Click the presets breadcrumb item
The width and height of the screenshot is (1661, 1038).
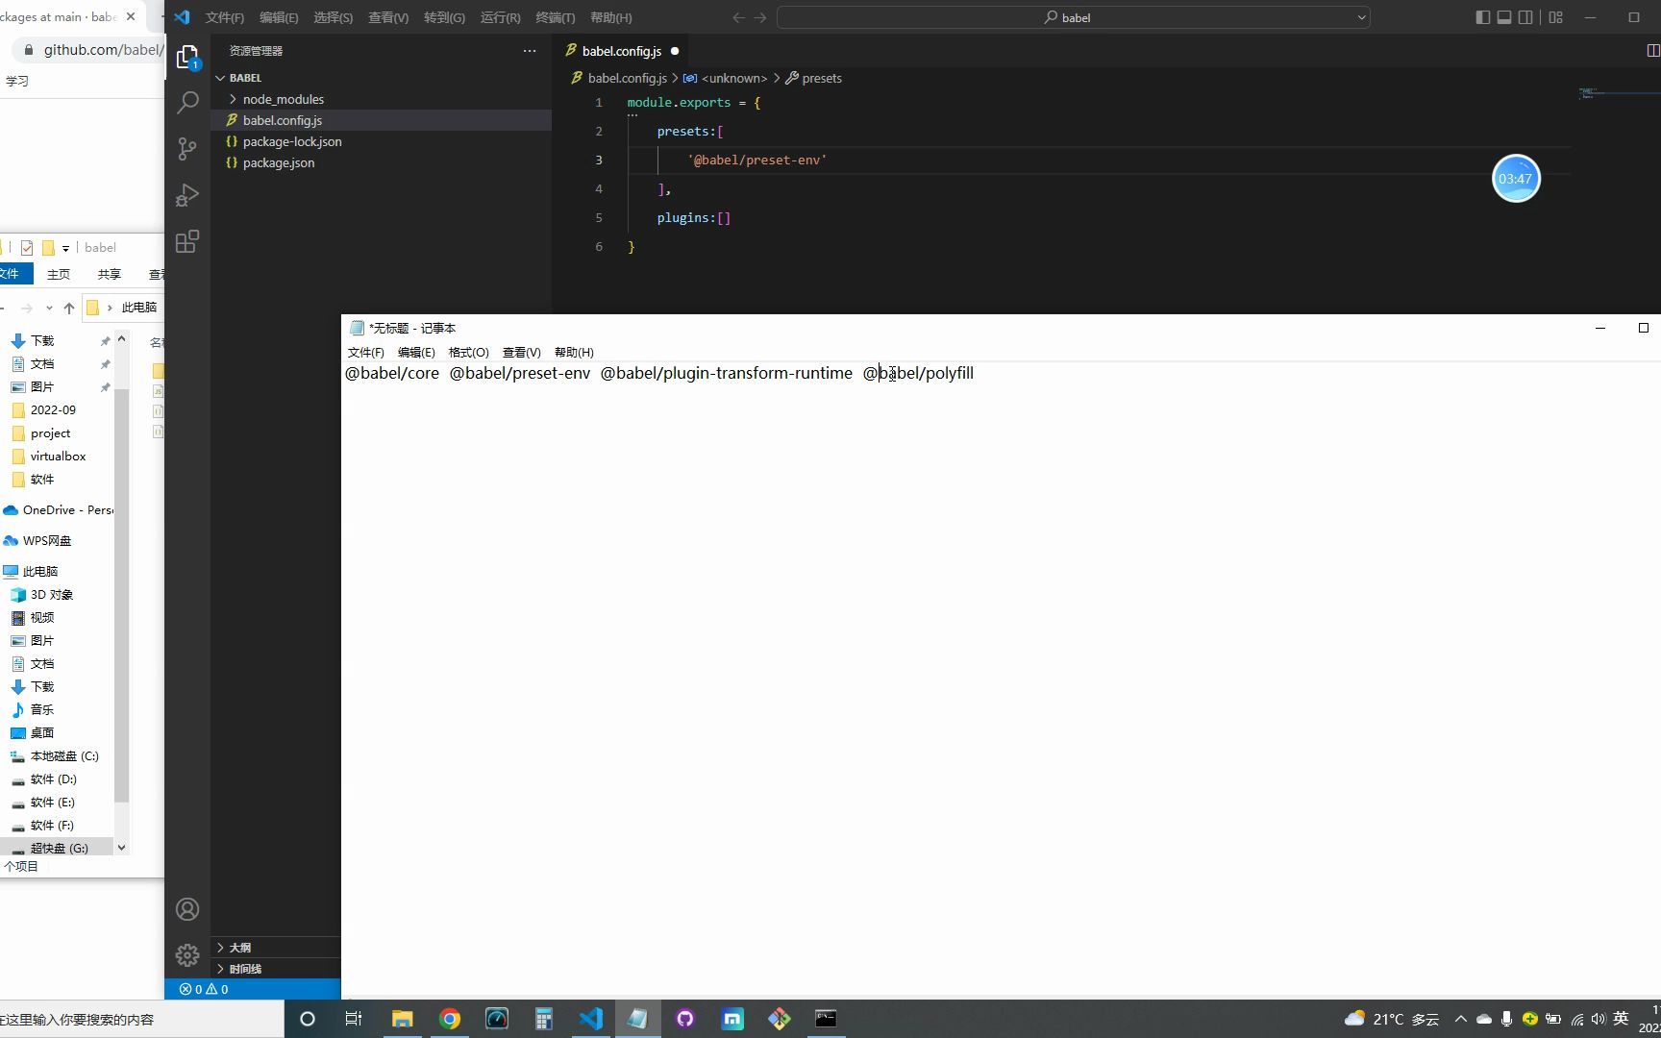813,78
